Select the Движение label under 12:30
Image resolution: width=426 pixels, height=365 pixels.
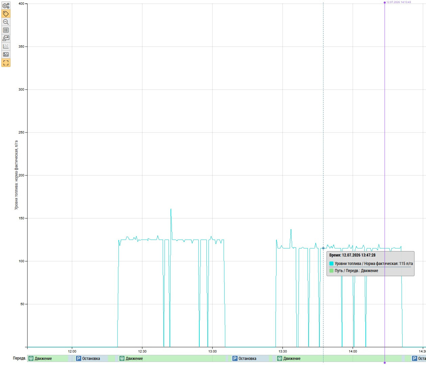point(134,359)
